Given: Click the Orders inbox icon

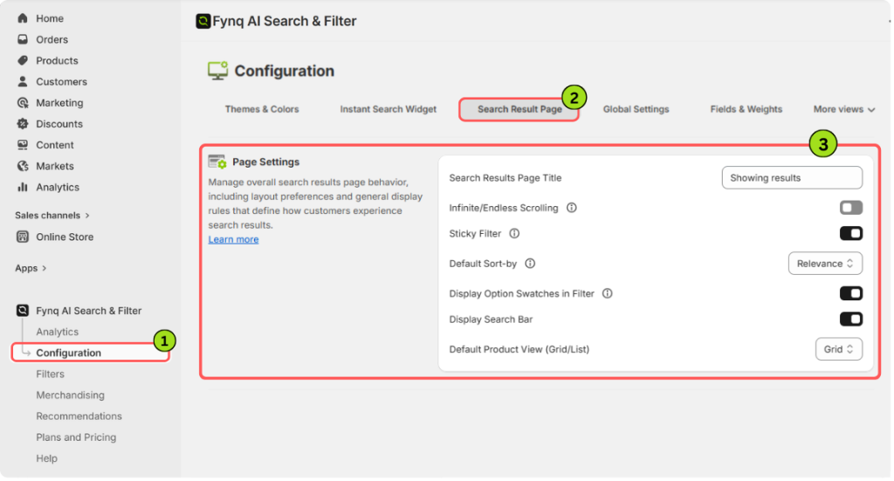Looking at the screenshot, I should point(22,39).
